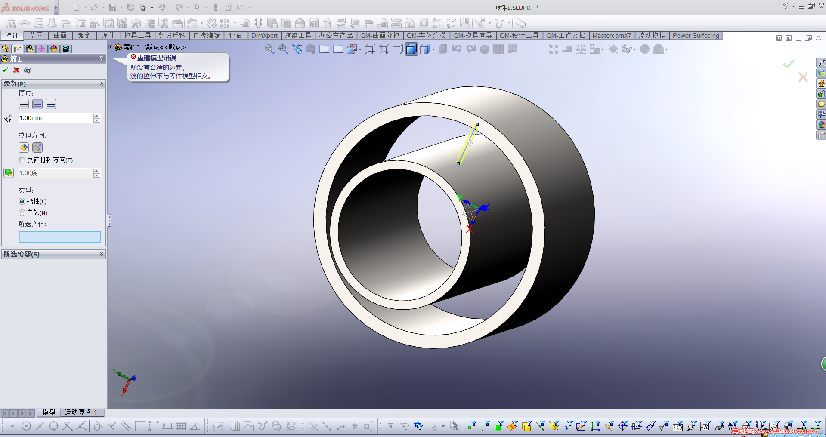The width and height of the screenshot is (826, 437).
Task: Click the Open document icon
Action: [x=94, y=7]
